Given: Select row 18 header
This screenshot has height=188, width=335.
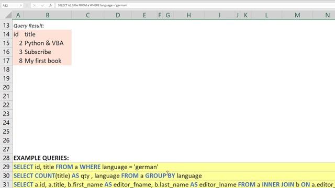Looking at the screenshot, I should [6, 69].
